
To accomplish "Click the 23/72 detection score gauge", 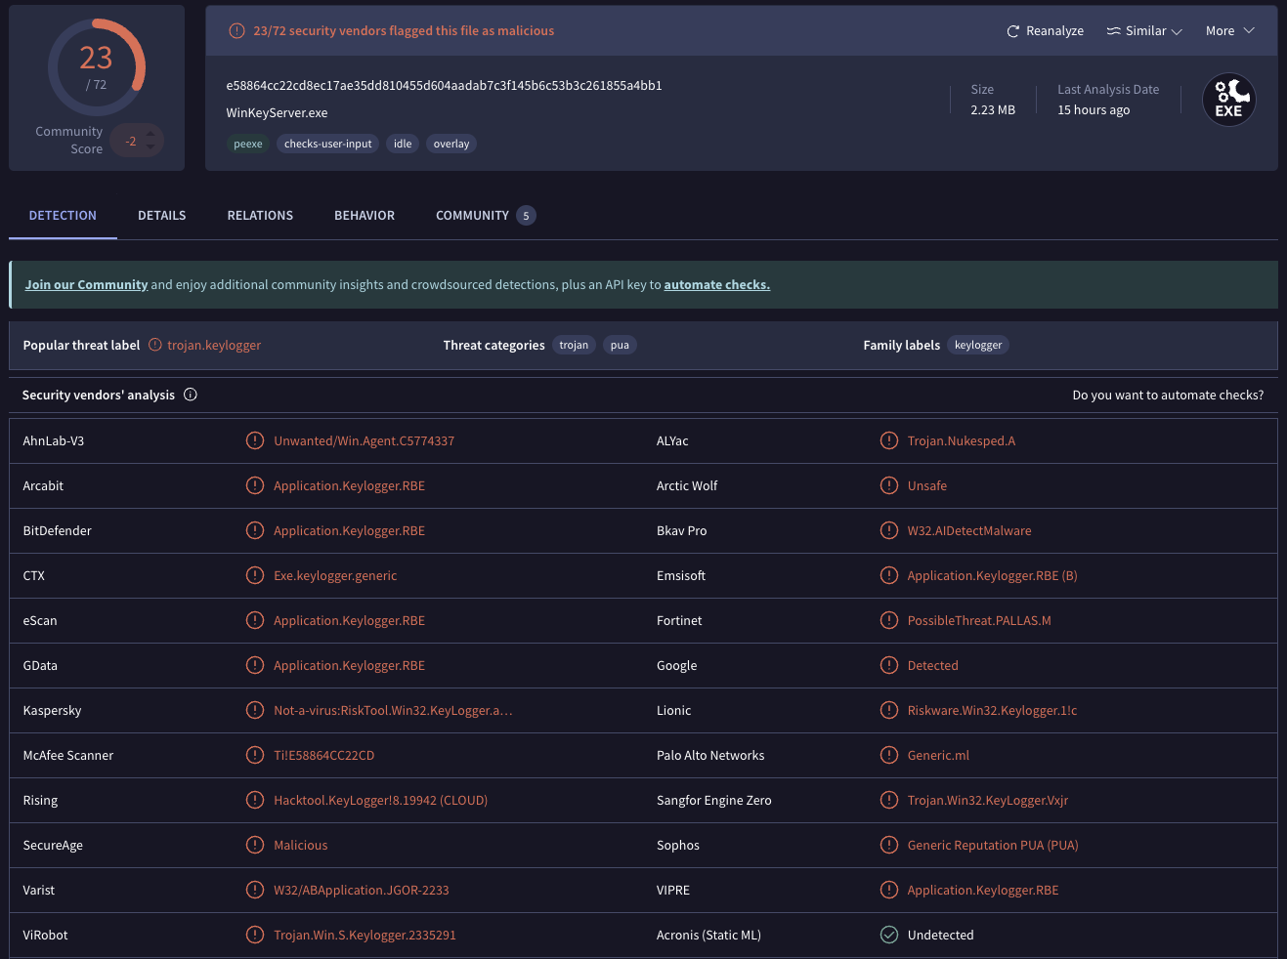I will tap(96, 67).
